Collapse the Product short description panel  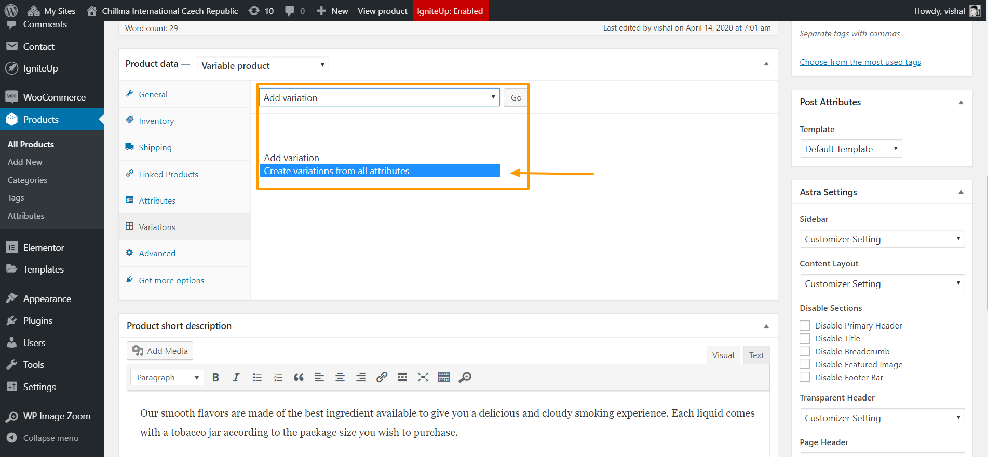[x=766, y=326]
